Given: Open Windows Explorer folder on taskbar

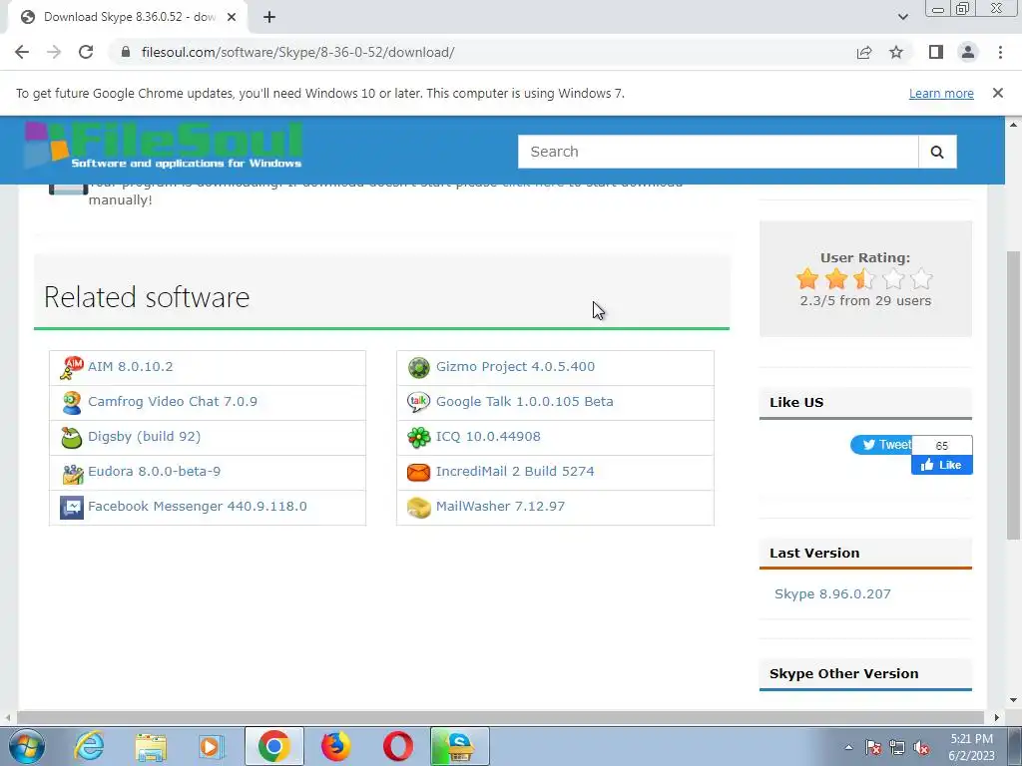Looking at the screenshot, I should point(151,746).
